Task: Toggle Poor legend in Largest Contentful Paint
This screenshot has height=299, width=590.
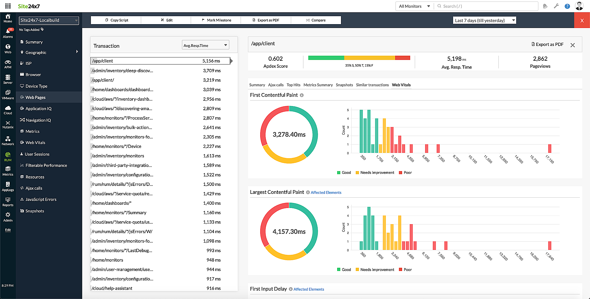Action: click(405, 270)
